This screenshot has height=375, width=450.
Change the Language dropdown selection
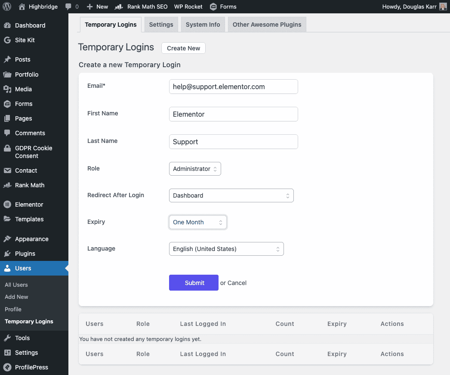226,249
